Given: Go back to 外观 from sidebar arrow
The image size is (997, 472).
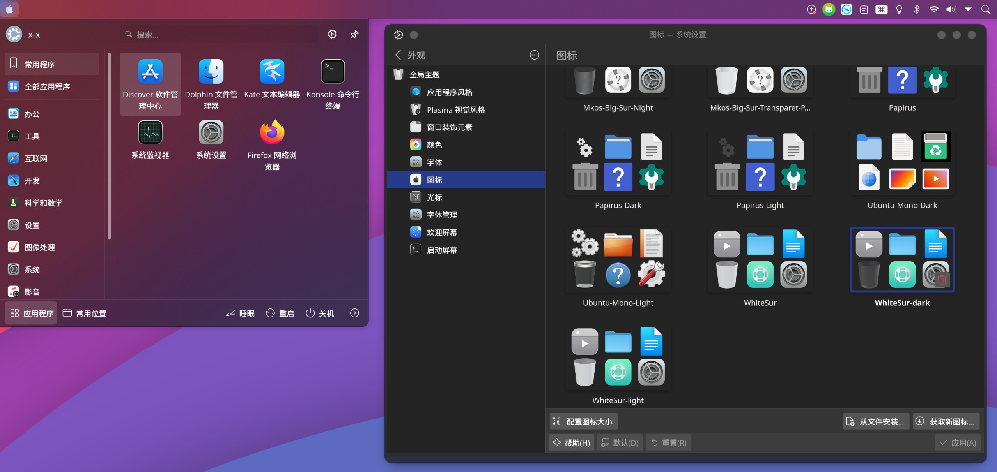Looking at the screenshot, I should (x=398, y=55).
